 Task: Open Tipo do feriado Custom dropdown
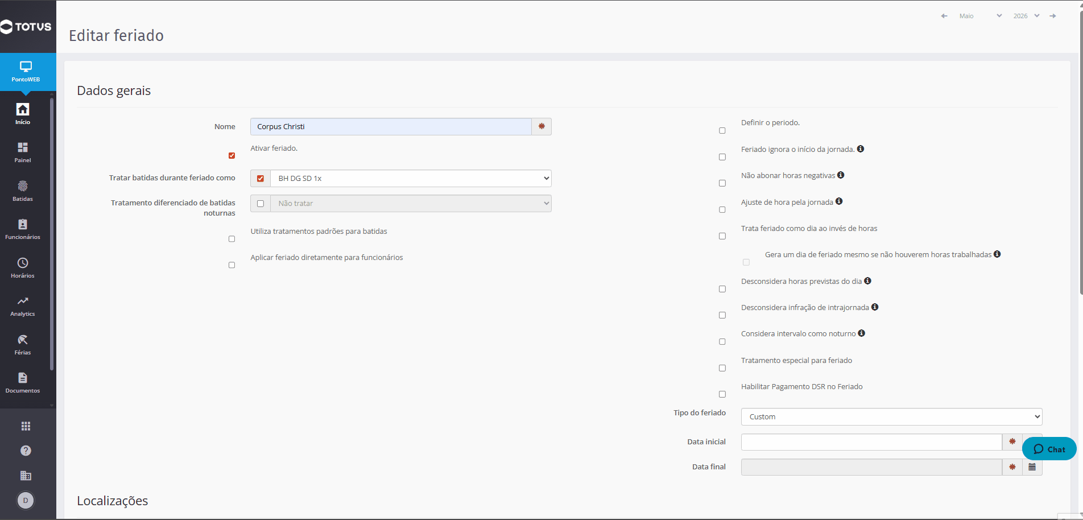(891, 417)
